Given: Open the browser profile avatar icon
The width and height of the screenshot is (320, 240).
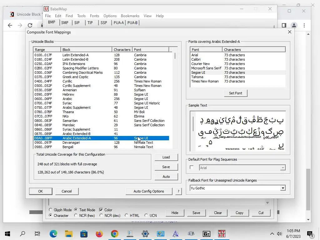Looking at the screenshot, I should (294, 25).
